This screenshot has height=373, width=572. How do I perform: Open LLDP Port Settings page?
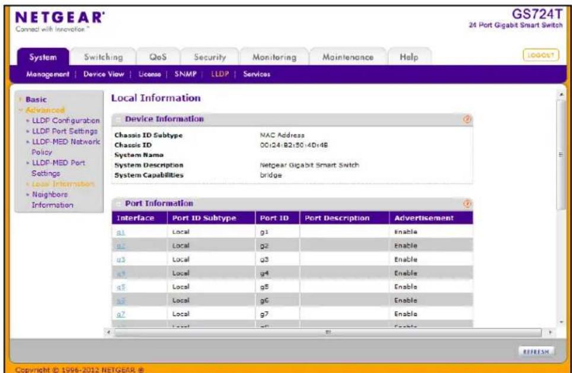[65, 131]
